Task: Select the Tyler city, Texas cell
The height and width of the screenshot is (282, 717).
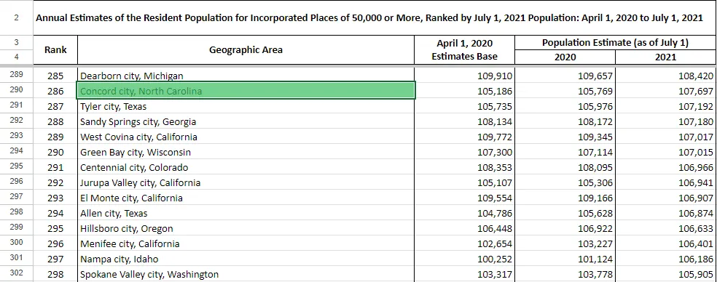Action: [246, 106]
